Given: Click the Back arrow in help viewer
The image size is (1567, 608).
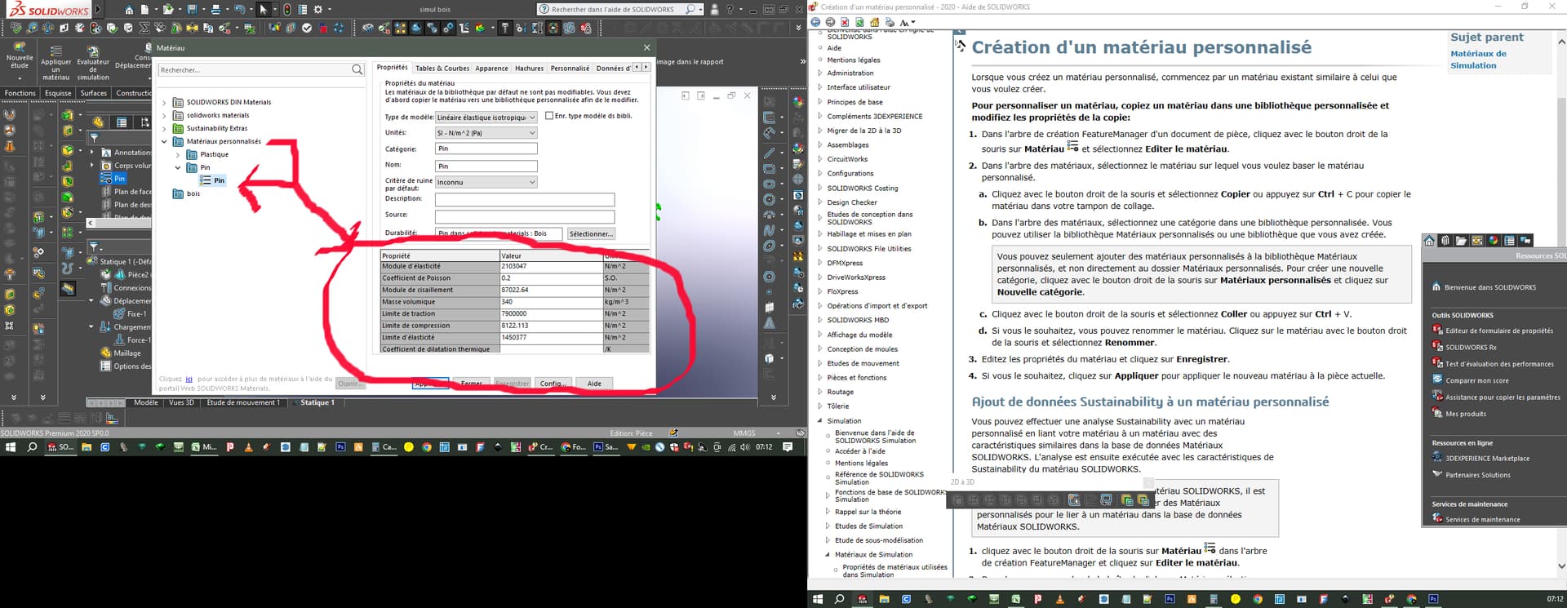Looking at the screenshot, I should 815,22.
